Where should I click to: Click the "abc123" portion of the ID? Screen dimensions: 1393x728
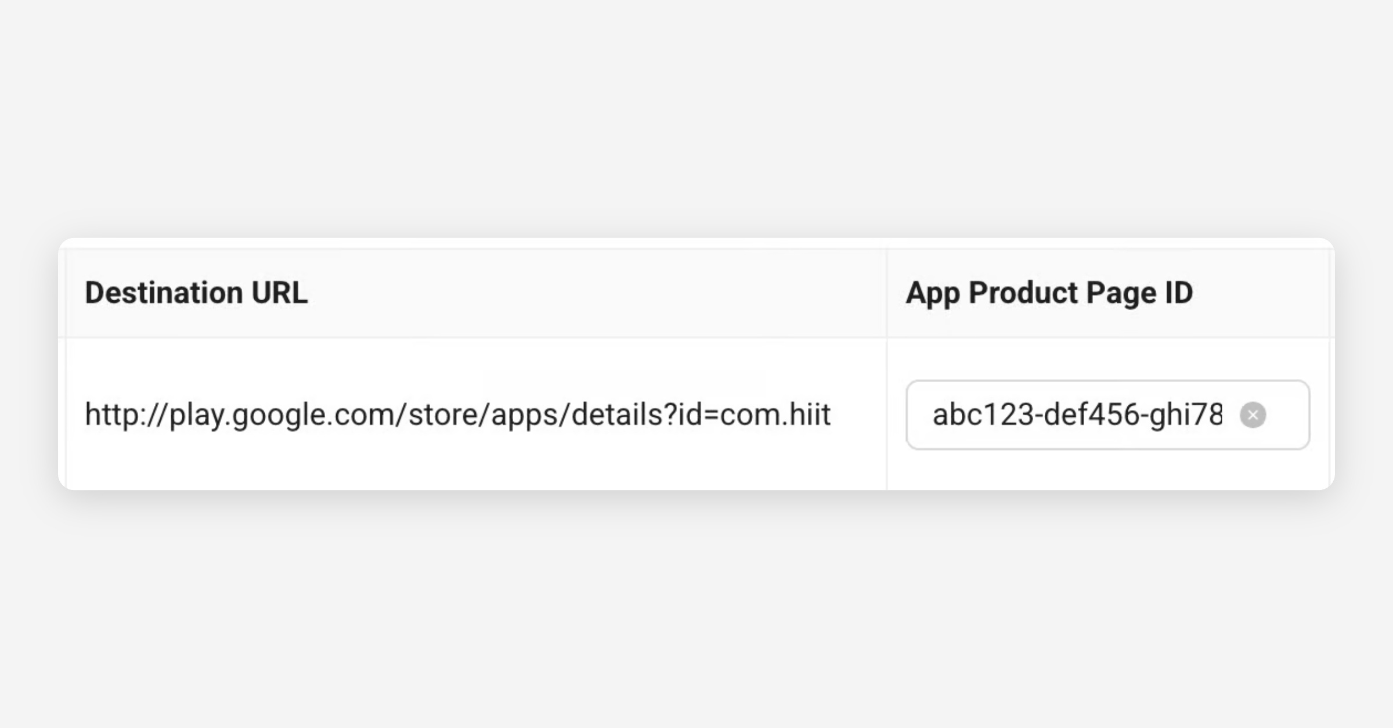983,415
